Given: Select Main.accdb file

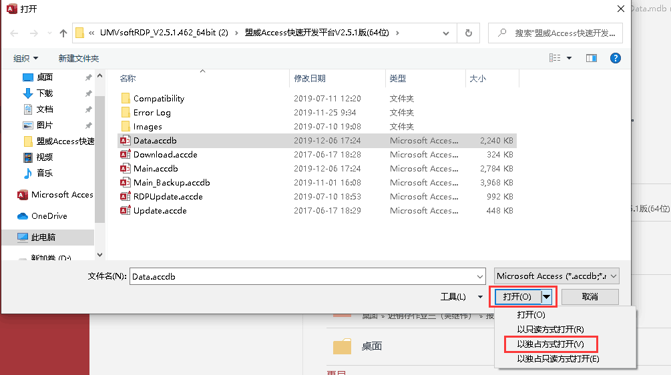Looking at the screenshot, I should (316, 168).
